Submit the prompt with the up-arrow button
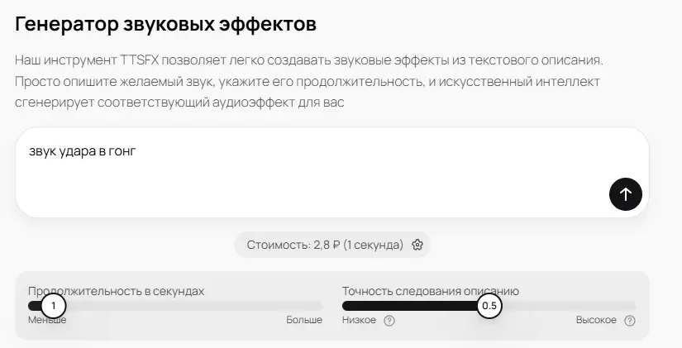Screen dimensions: 682x348 coord(626,194)
